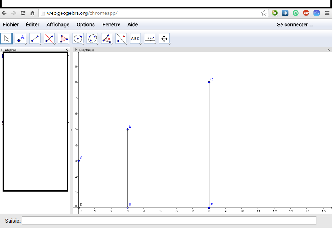The width and height of the screenshot is (333, 236).
Task: Select the Move arrow tool
Action: pyautogui.click(x=7, y=39)
